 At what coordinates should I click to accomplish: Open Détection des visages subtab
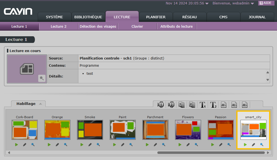(98, 26)
